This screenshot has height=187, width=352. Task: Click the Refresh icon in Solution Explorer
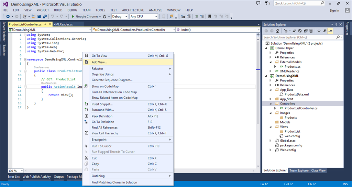click(300, 31)
